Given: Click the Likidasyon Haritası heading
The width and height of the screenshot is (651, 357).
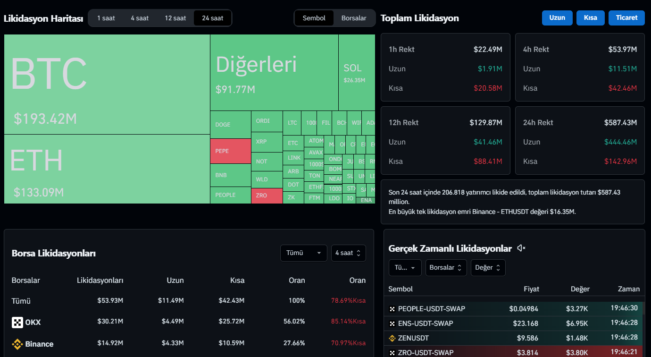Looking at the screenshot, I should [x=43, y=19].
